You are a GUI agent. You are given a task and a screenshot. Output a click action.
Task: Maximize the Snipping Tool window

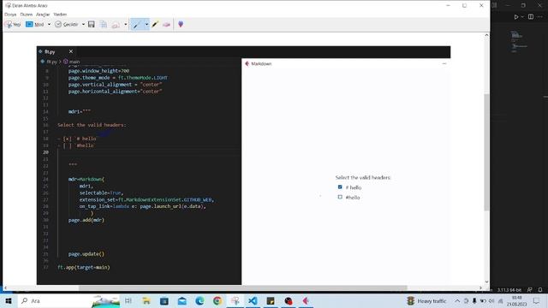(464, 6)
